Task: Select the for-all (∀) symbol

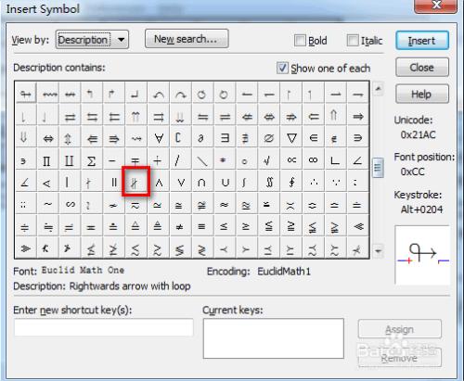Action: point(159,138)
